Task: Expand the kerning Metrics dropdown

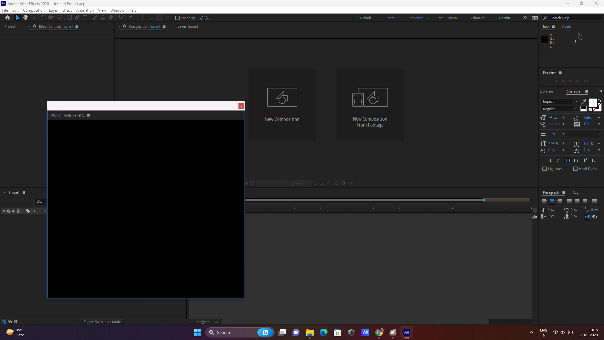Action: [563, 124]
